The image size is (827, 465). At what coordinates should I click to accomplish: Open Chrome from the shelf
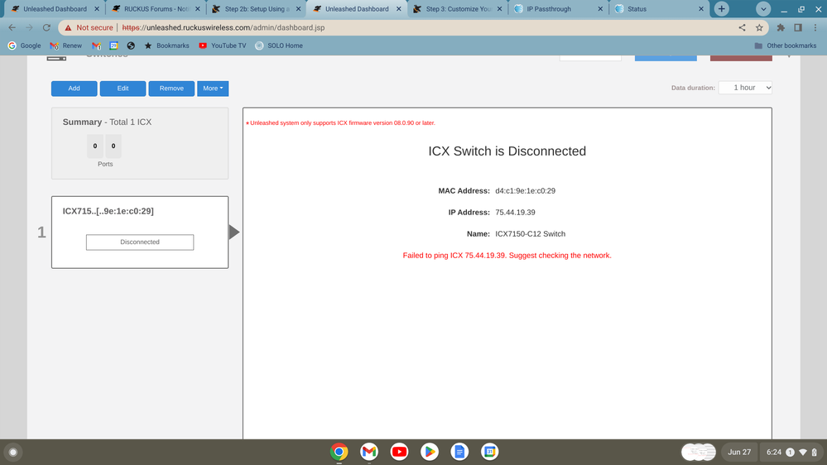[x=339, y=452]
